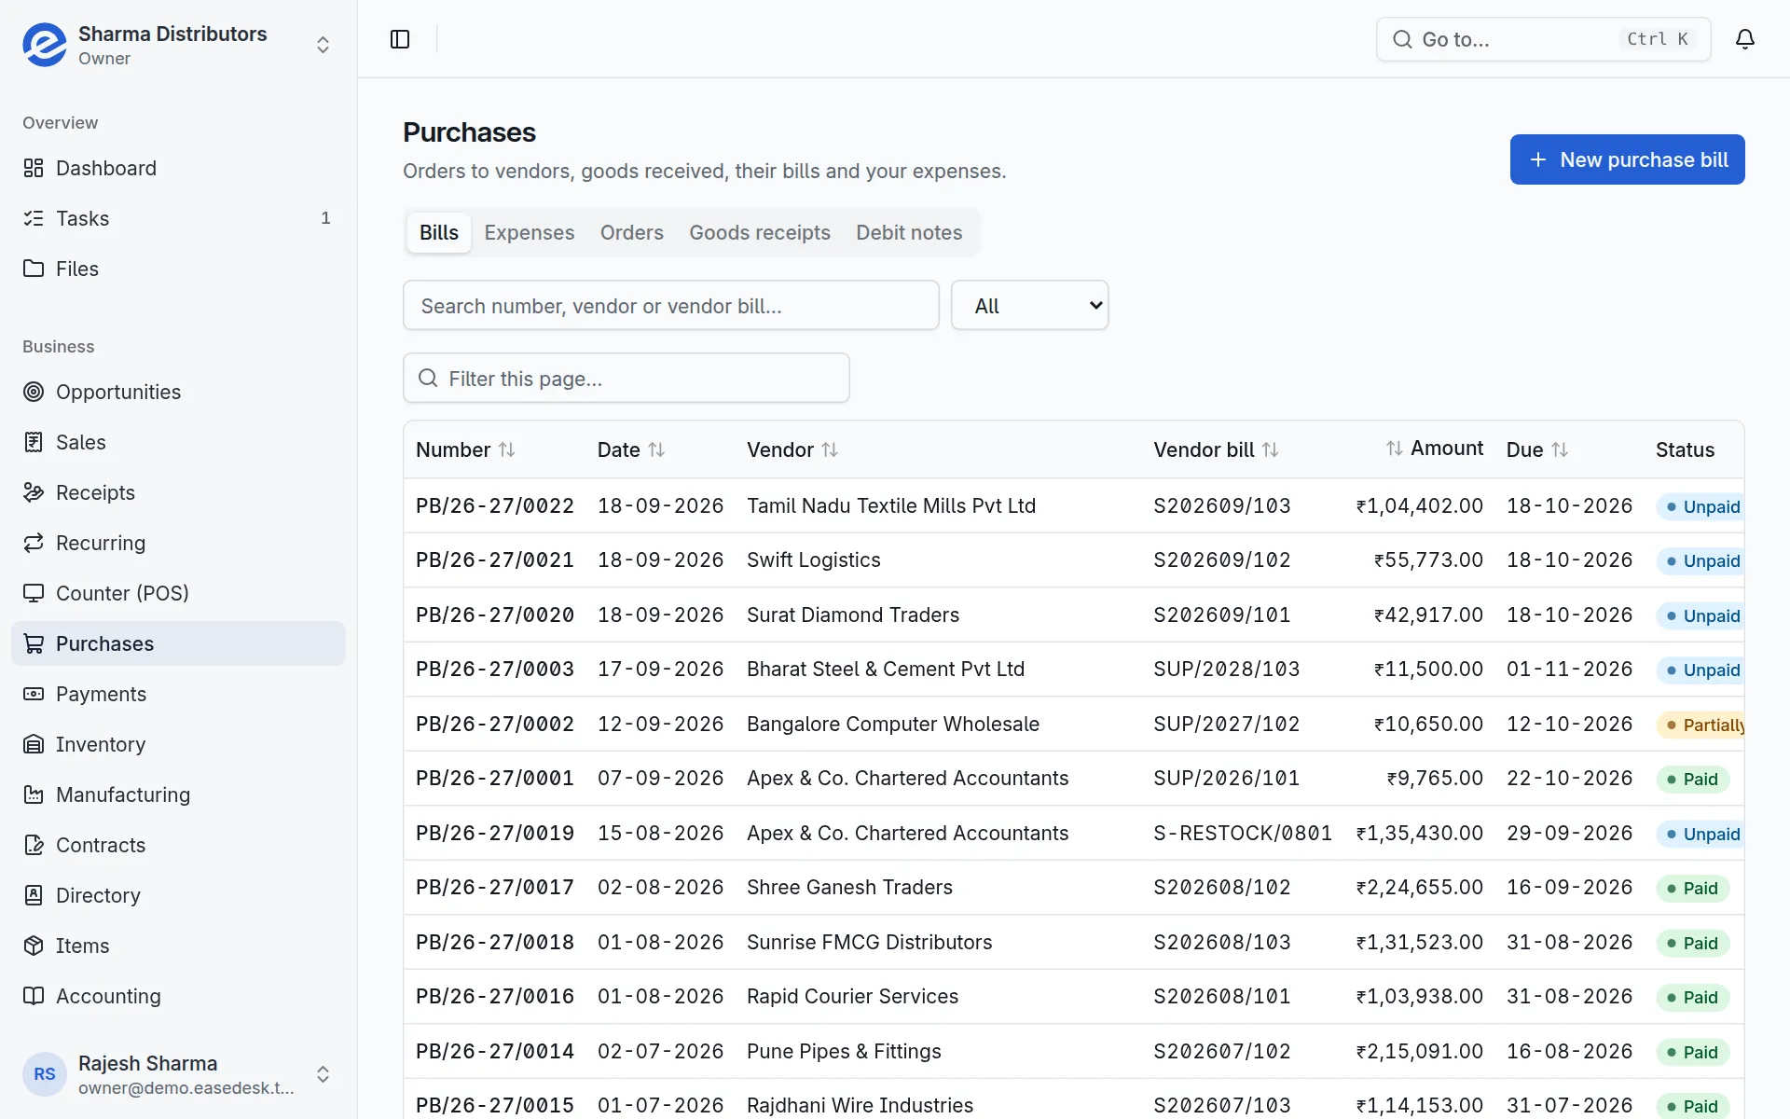
Task: Open the All status filter dropdown
Action: (x=1029, y=305)
